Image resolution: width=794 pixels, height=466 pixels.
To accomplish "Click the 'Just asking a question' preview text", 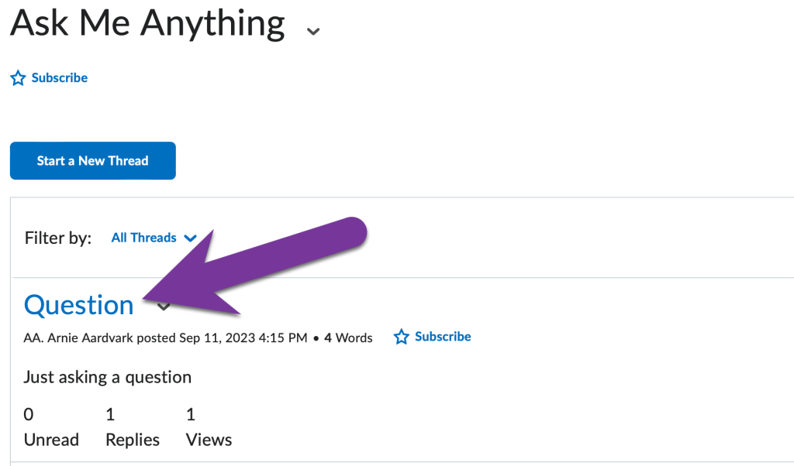I will click(x=108, y=377).
